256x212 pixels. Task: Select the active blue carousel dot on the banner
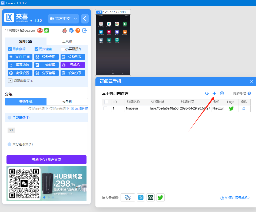(x=44, y=197)
